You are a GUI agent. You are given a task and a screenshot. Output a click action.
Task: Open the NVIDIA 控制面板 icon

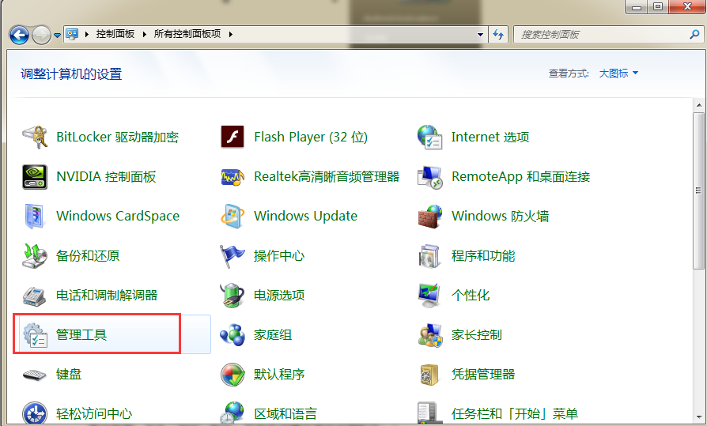click(x=35, y=177)
